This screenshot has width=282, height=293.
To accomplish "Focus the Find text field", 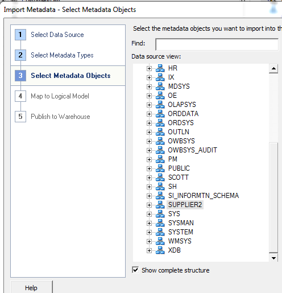I will click(x=217, y=44).
